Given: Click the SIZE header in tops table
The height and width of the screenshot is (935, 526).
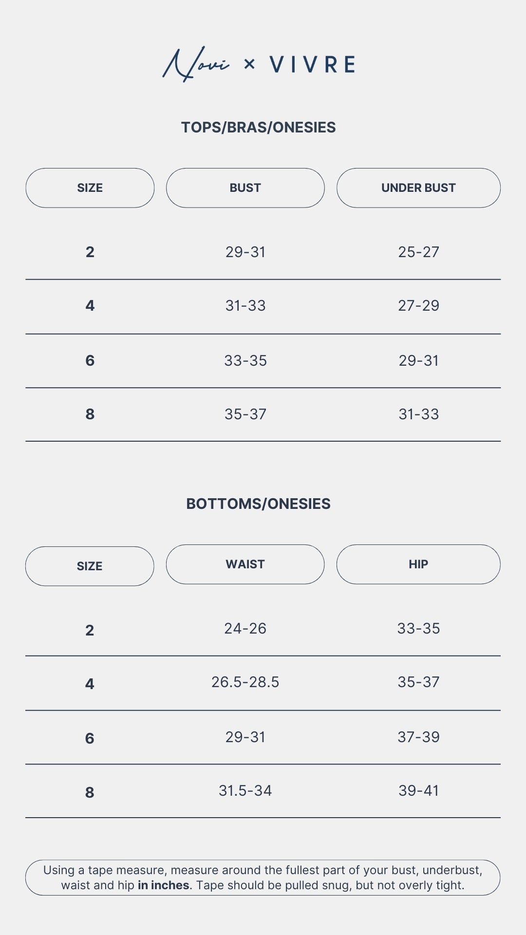Looking at the screenshot, I should click(x=90, y=188).
